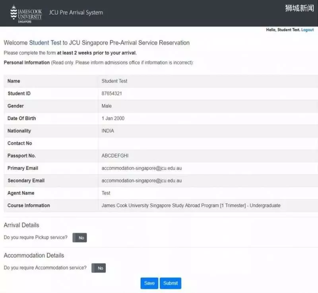The width and height of the screenshot is (318, 293).
Task: Click the Arrival Details heading
Action: [21, 225]
